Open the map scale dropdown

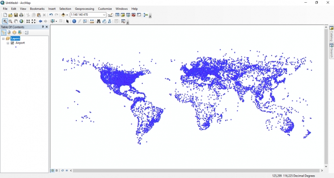104,15
